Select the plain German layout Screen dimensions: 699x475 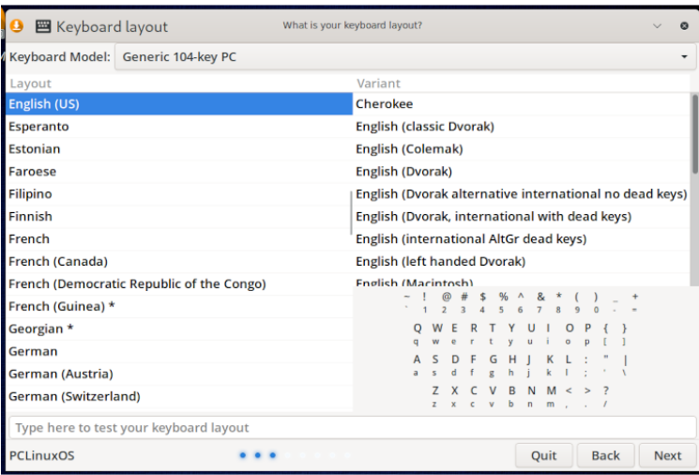point(179,351)
